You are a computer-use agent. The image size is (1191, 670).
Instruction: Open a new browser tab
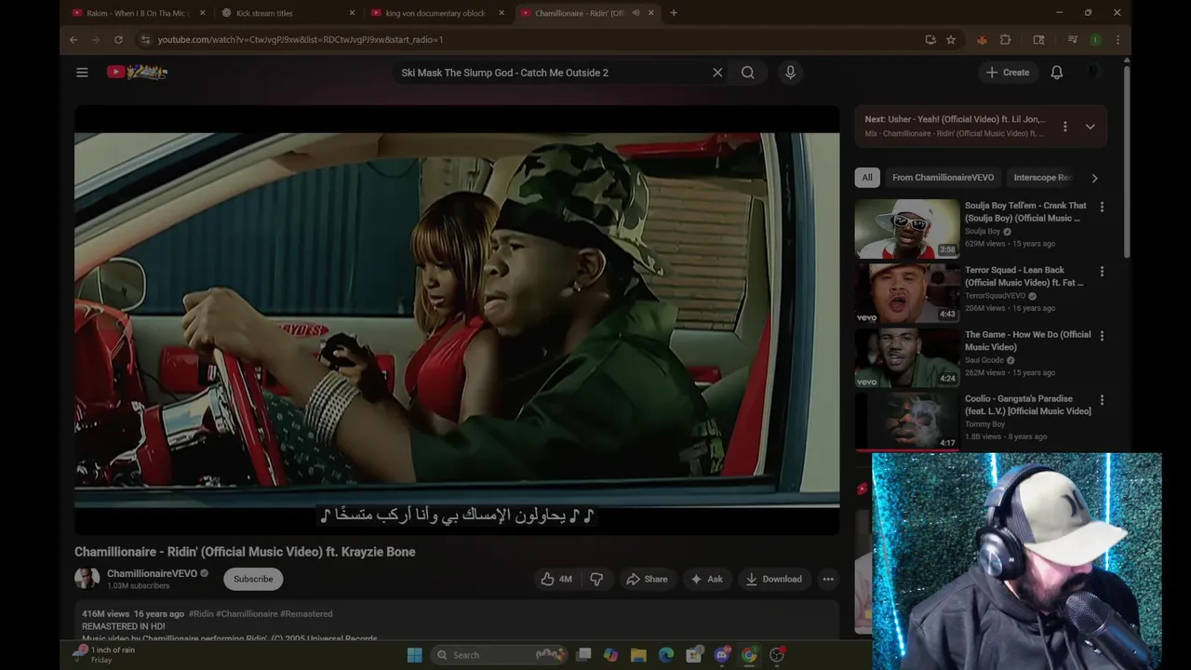tap(674, 13)
